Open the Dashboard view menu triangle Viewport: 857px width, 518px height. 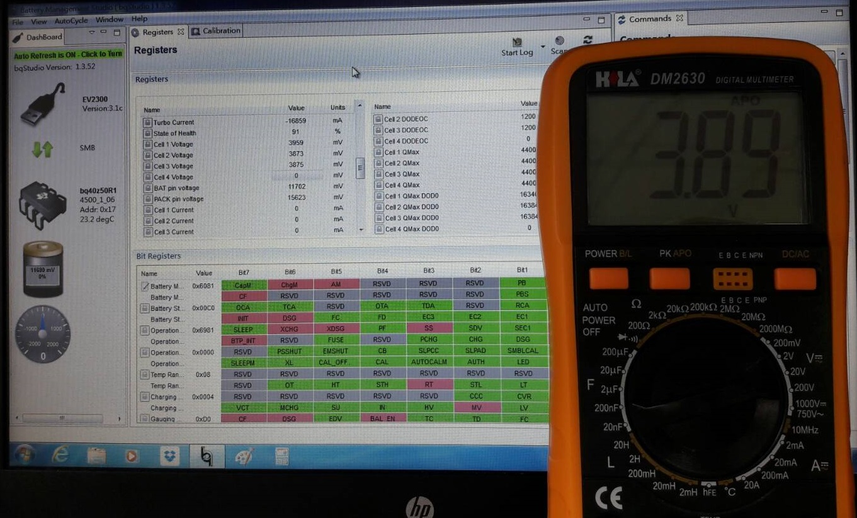(x=91, y=32)
